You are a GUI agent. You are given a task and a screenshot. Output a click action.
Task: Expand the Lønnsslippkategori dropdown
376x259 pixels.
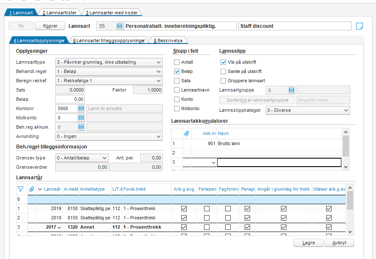pos(308,111)
